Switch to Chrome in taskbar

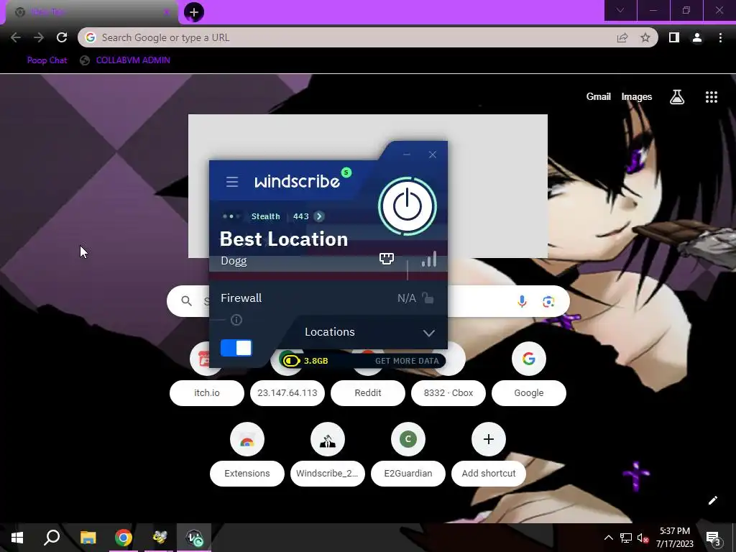click(x=124, y=538)
